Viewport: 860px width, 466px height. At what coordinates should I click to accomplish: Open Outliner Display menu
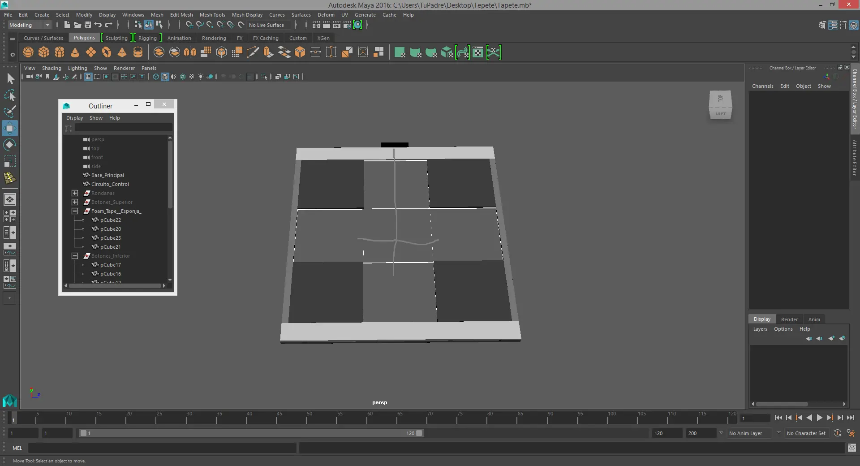(x=74, y=118)
